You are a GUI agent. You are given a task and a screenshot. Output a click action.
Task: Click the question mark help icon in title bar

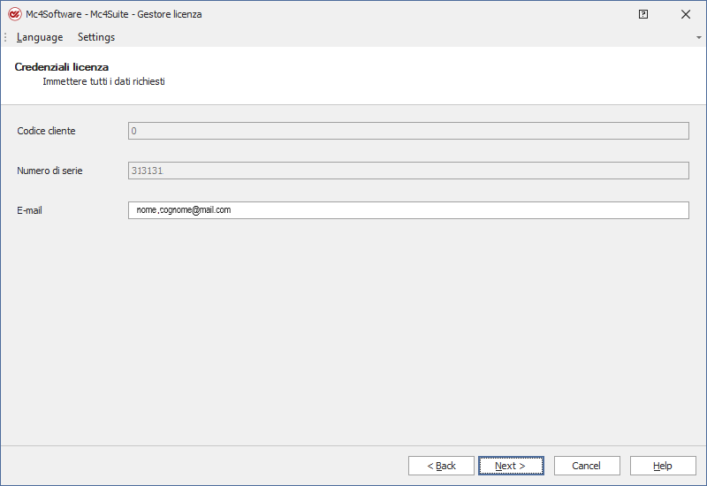pos(643,14)
